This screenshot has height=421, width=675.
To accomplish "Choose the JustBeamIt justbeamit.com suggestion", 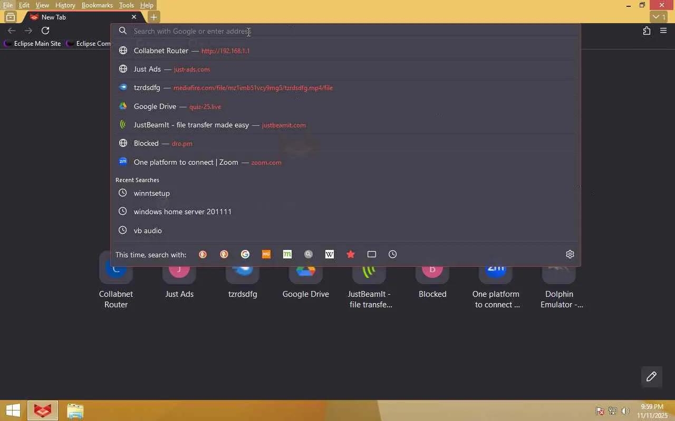I will (x=345, y=125).
